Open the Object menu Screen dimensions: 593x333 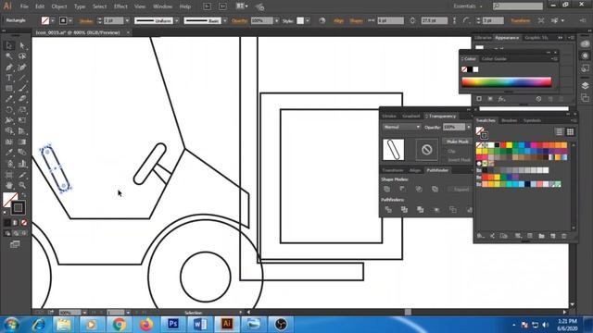tap(59, 6)
